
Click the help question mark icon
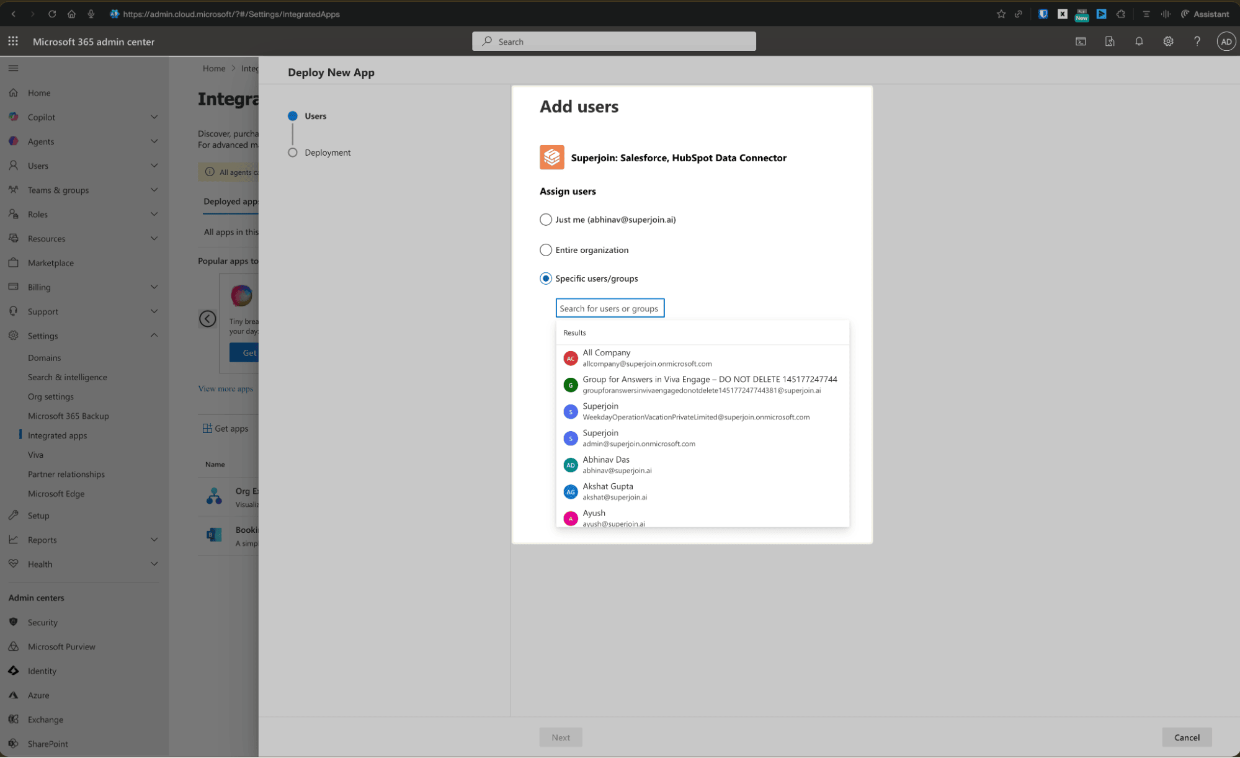(x=1197, y=42)
